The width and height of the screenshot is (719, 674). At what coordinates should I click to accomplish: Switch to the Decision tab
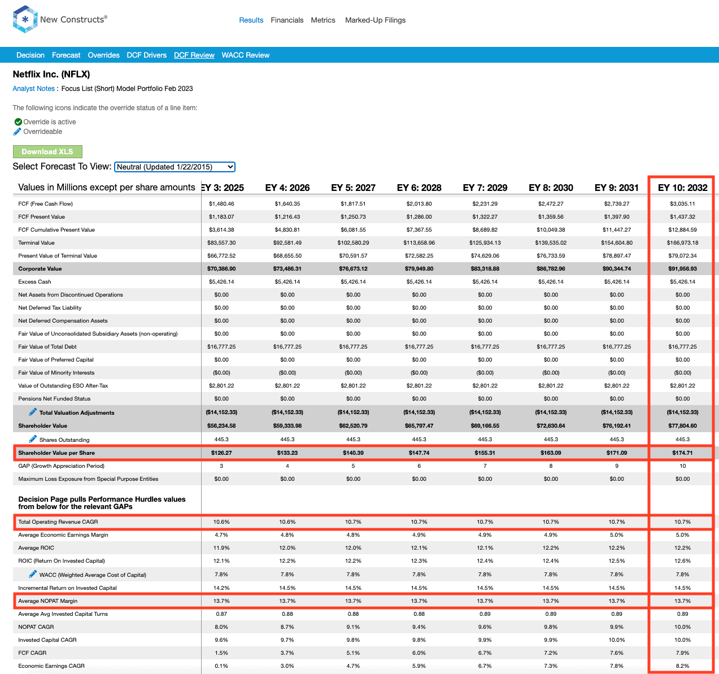click(x=30, y=55)
